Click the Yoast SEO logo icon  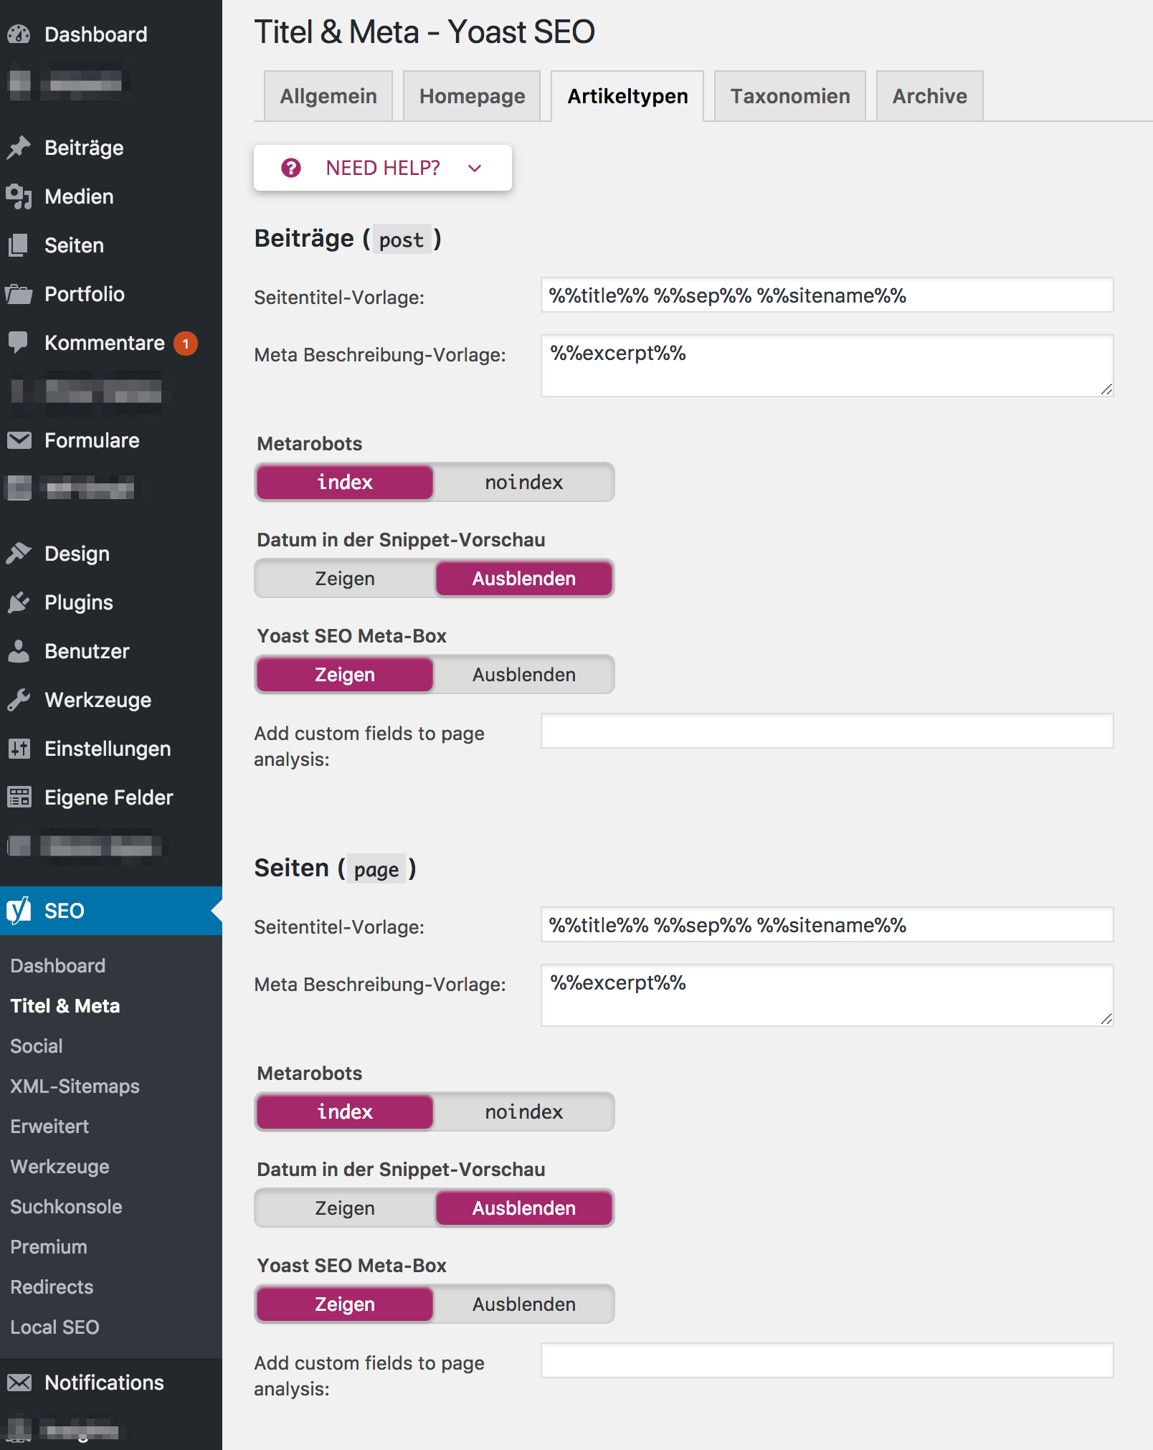coord(19,911)
